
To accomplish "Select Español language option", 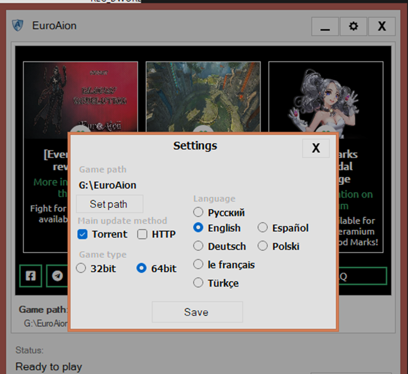I will click(263, 228).
